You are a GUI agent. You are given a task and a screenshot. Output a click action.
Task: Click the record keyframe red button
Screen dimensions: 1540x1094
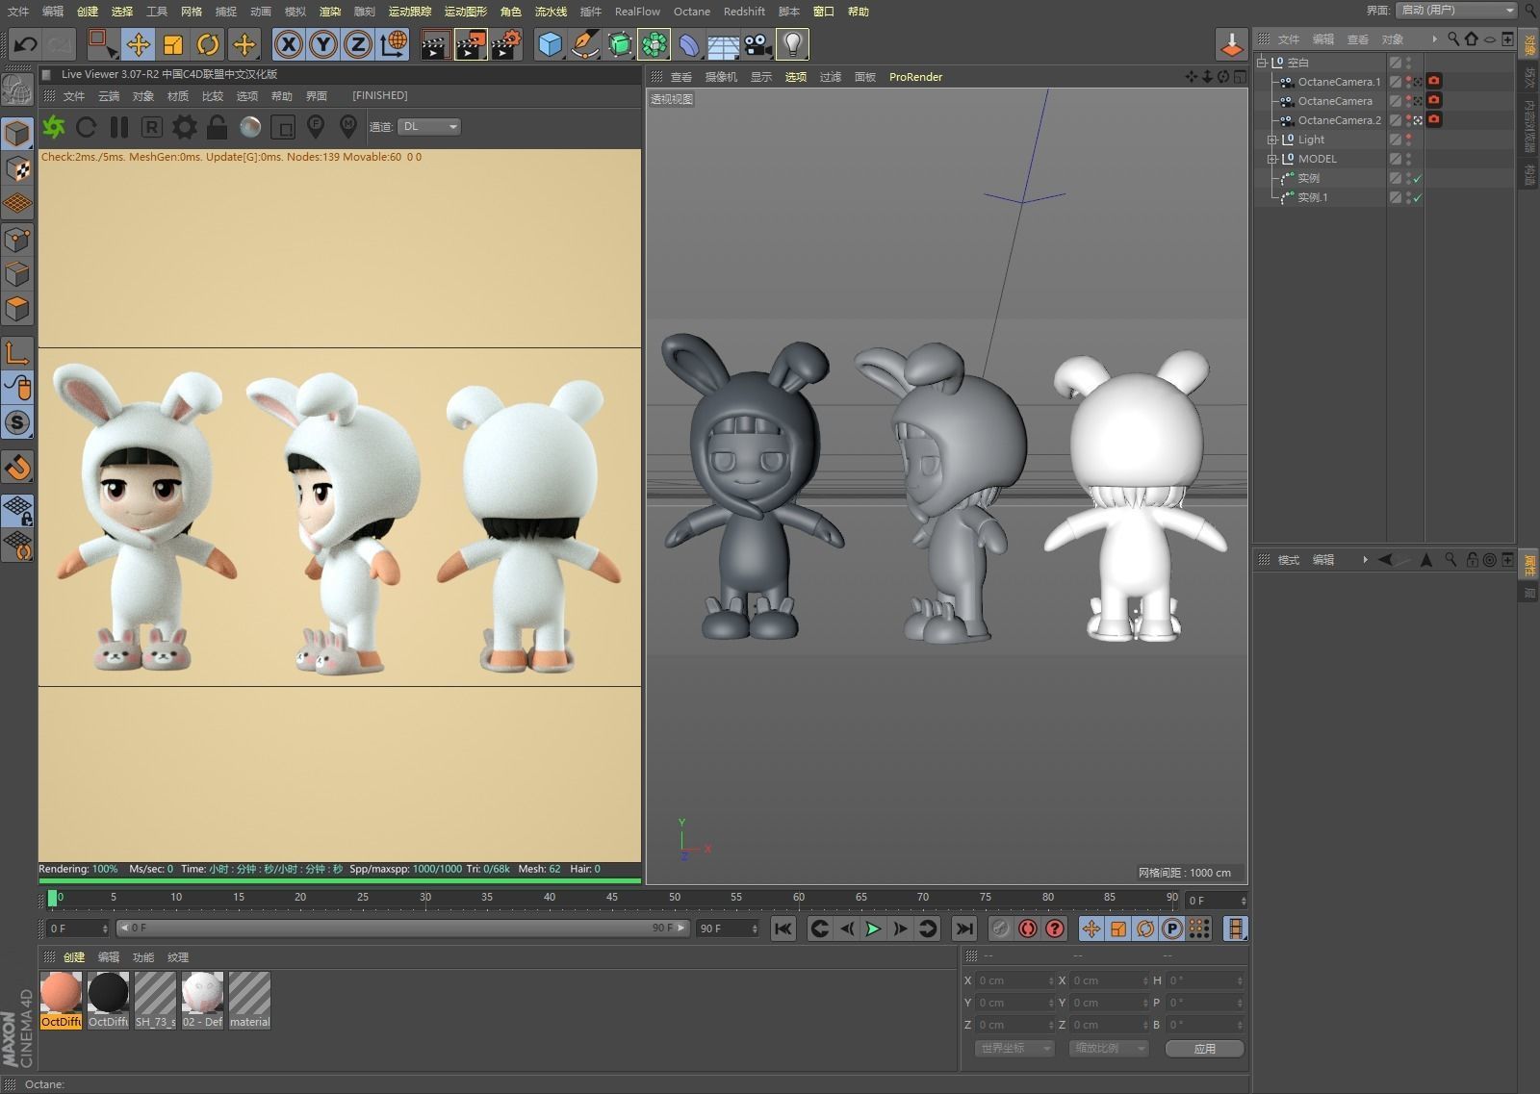tap(1027, 929)
